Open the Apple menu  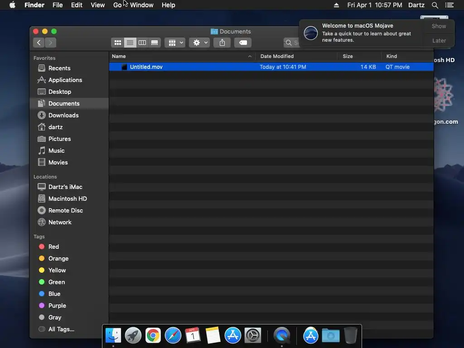(x=12, y=5)
